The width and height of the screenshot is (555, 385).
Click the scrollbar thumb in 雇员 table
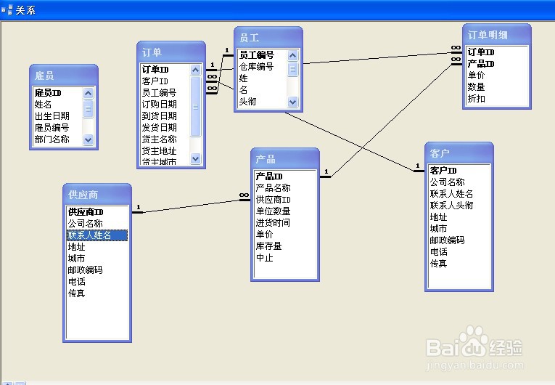click(x=88, y=108)
